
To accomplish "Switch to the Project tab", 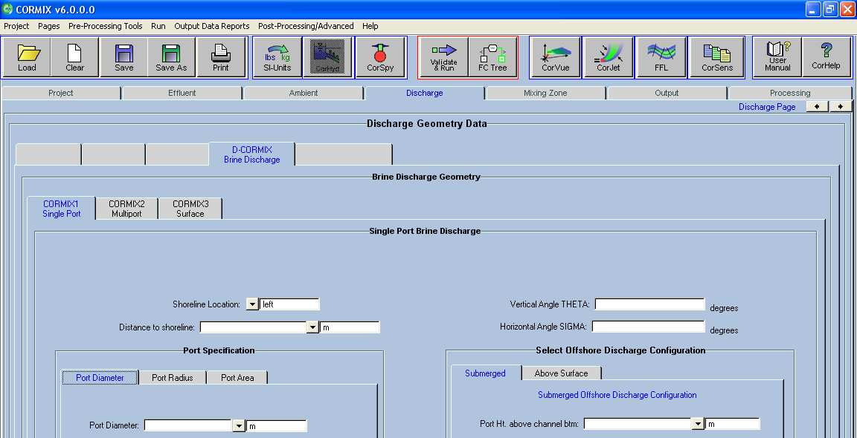I will tap(61, 94).
